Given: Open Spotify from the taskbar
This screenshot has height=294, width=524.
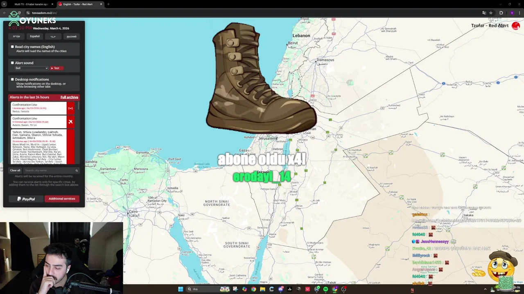Looking at the screenshot, I should click(325, 289).
